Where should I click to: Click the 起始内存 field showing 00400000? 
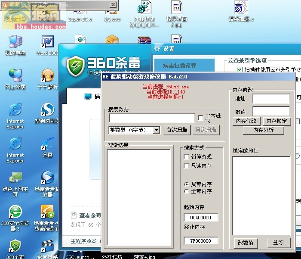click(201, 218)
